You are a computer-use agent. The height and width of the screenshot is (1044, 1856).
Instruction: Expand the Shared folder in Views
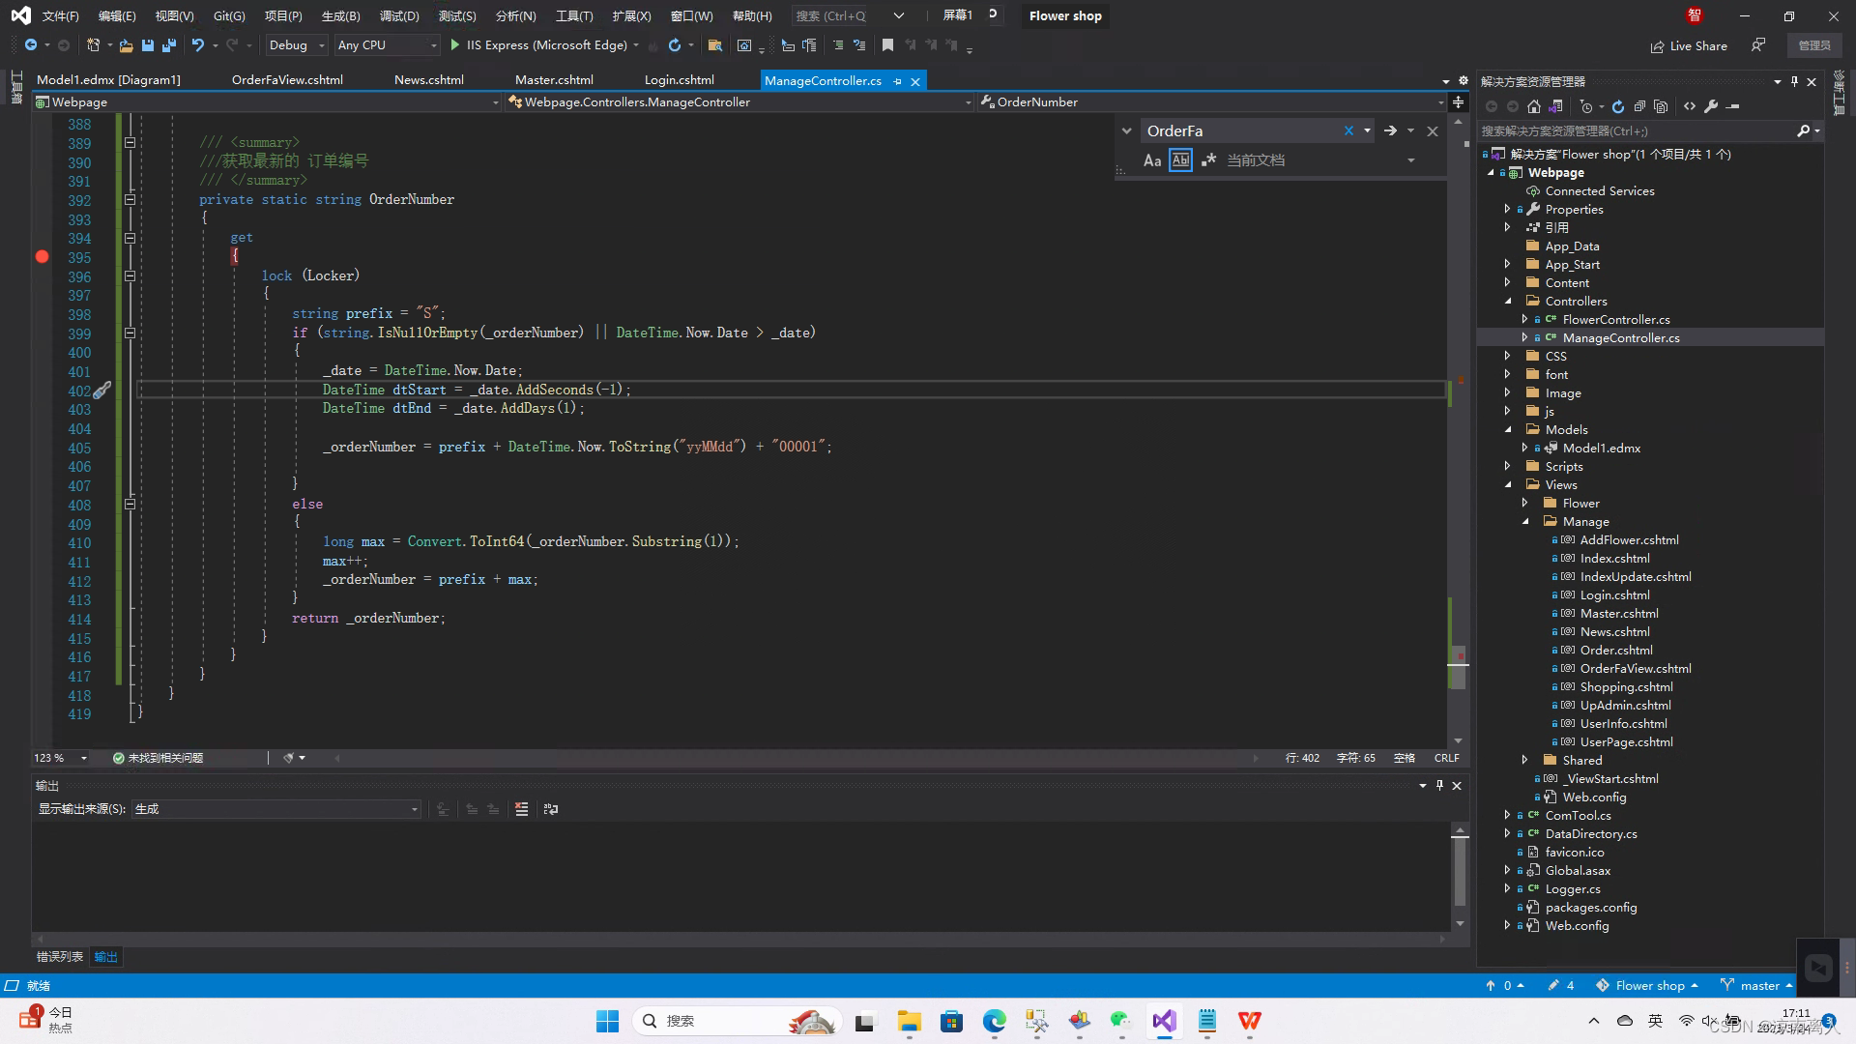[x=1525, y=760]
